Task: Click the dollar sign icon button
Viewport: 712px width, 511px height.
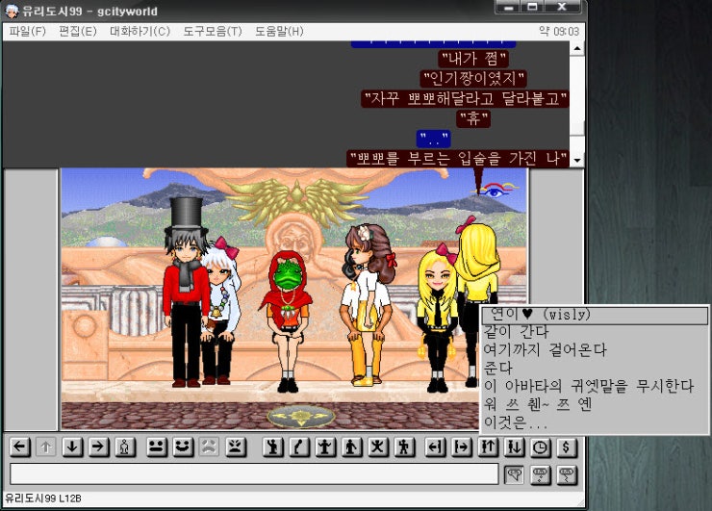Action: [566, 447]
